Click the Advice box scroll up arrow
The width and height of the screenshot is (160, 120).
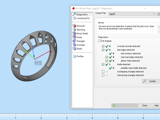coord(159,27)
